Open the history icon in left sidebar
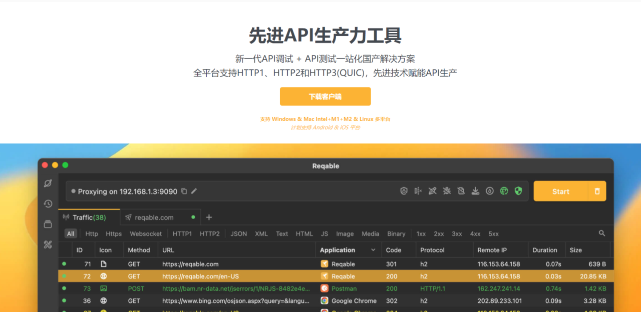This screenshot has height=312, width=641. (48, 203)
